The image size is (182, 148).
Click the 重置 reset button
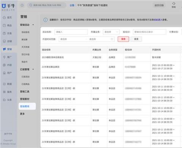pyautogui.click(x=136, y=39)
